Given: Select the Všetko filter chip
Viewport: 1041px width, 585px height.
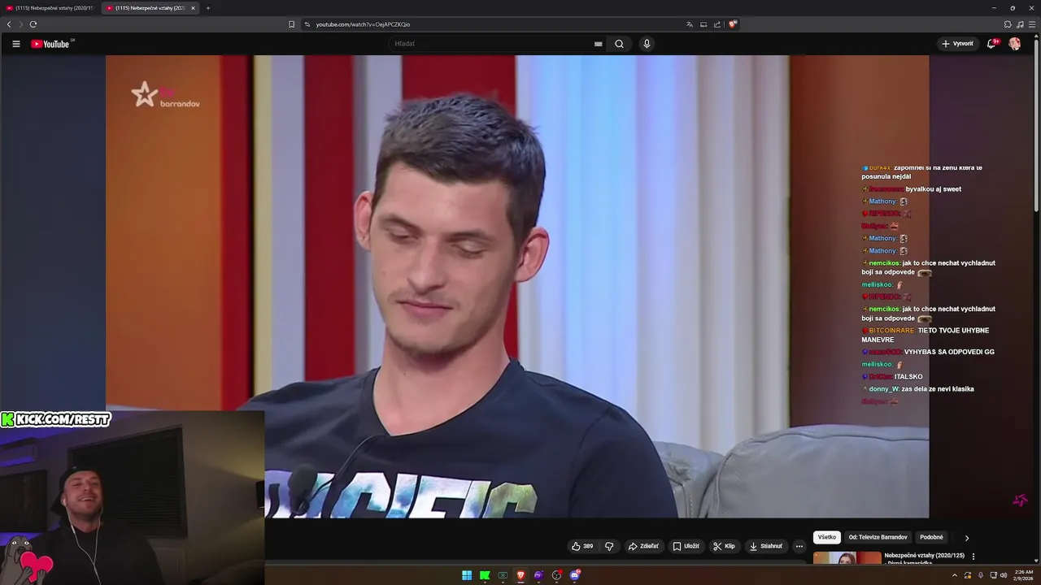Looking at the screenshot, I should coord(826,537).
